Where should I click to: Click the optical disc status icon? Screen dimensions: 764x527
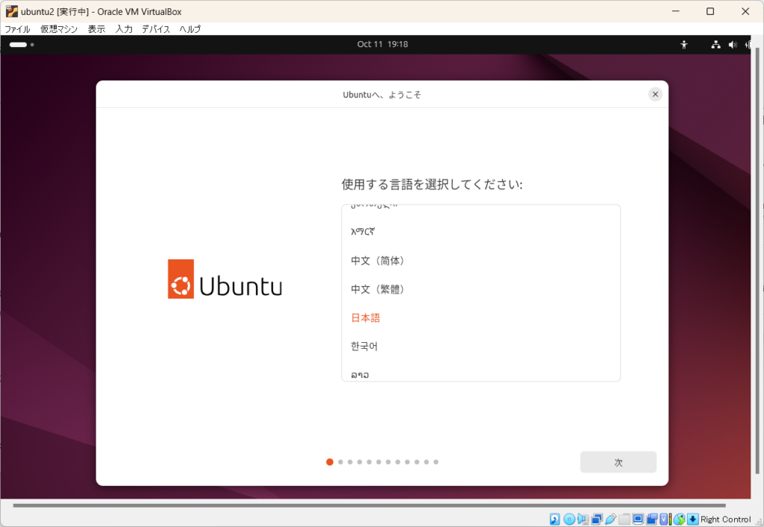569,520
